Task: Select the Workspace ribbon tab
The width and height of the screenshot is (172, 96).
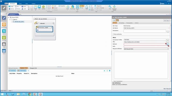Action: click(13, 4)
